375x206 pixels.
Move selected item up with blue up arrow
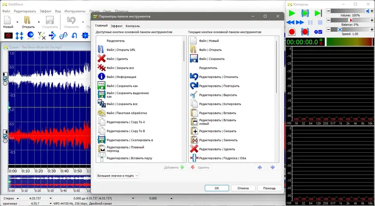(x=260, y=167)
